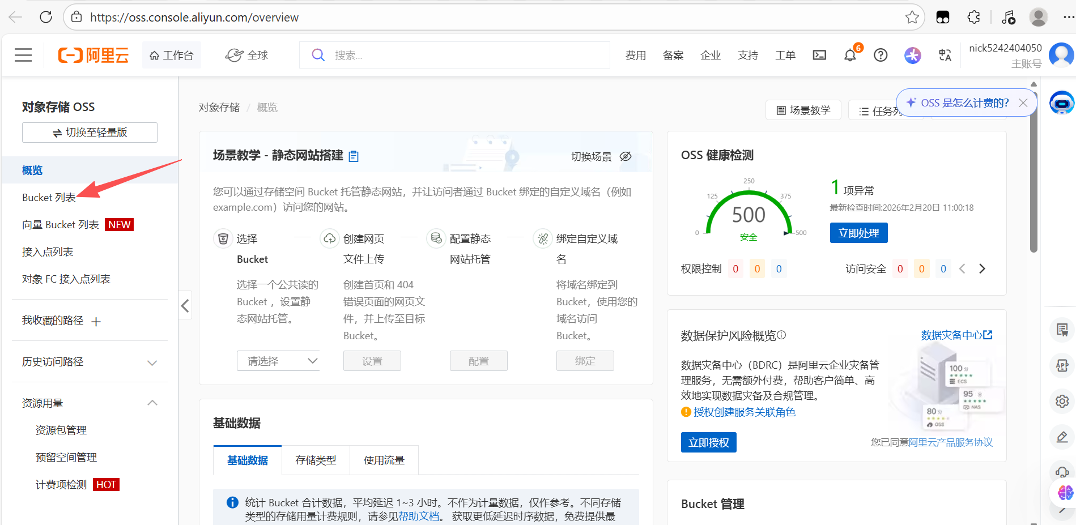
Task: Open the help question mark icon
Action: coord(881,55)
